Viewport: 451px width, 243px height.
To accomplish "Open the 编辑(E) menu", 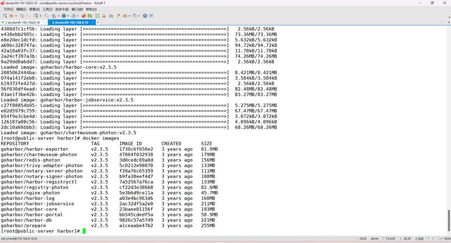I will point(21,9).
